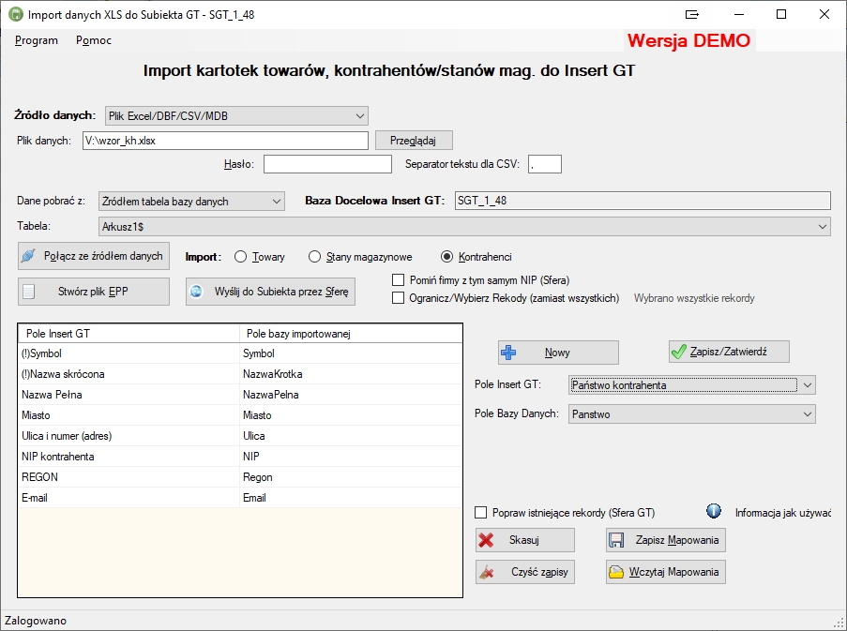Click the Pole Insert GT column header
This screenshot has width=847, height=631.
click(129, 334)
